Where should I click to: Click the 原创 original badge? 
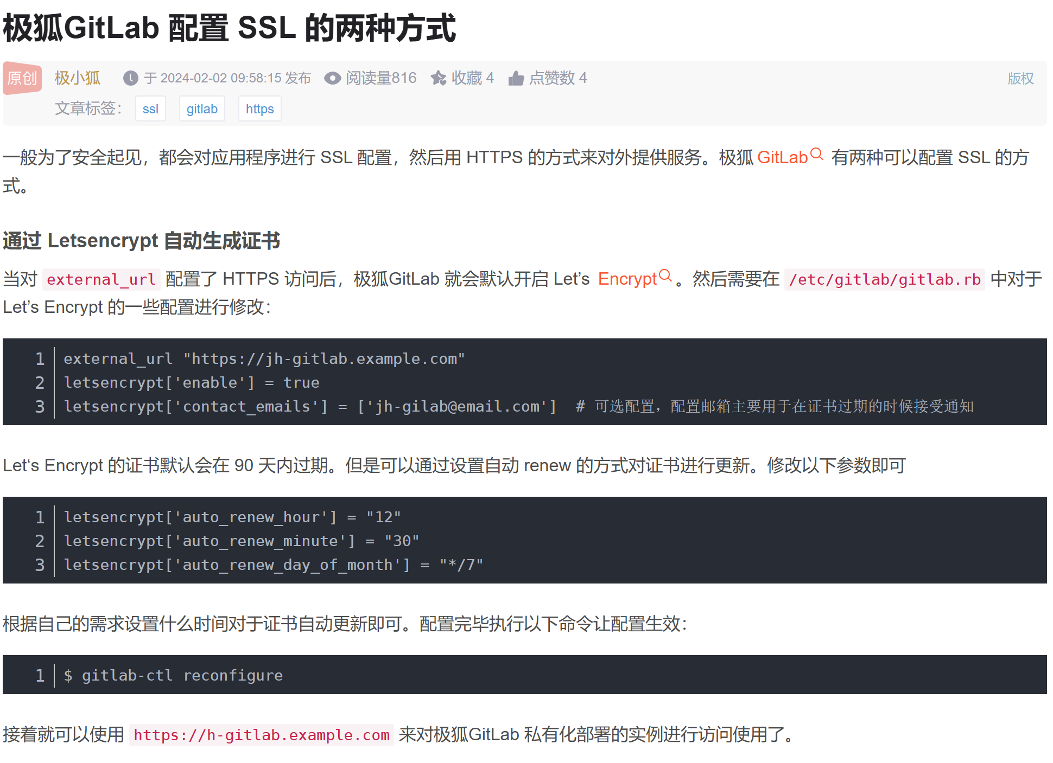coord(22,79)
